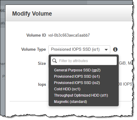Click the Modify Volume dialog title
Screen dimensions: 137x120
(32, 13)
